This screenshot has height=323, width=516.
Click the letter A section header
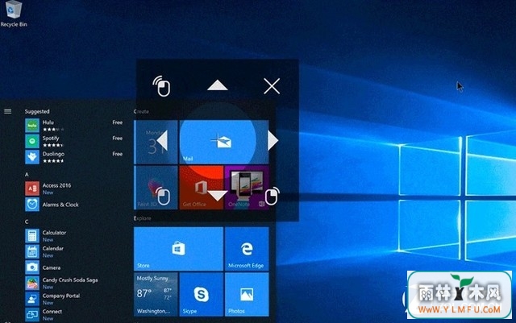click(x=27, y=174)
